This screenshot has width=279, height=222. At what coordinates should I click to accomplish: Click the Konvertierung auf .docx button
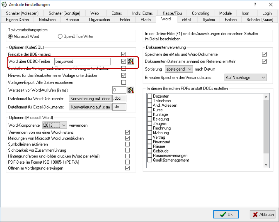(90, 99)
